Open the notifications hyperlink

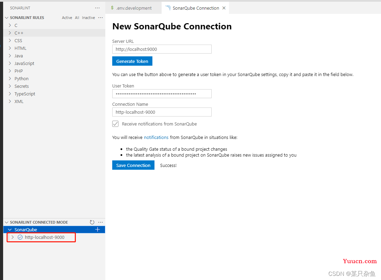156,138
